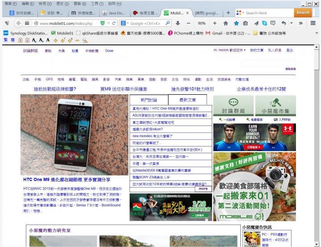The width and height of the screenshot is (321, 247).
Task: Open the HTC One M9 進化都在細節裡 headline
Action: [x=67, y=180]
